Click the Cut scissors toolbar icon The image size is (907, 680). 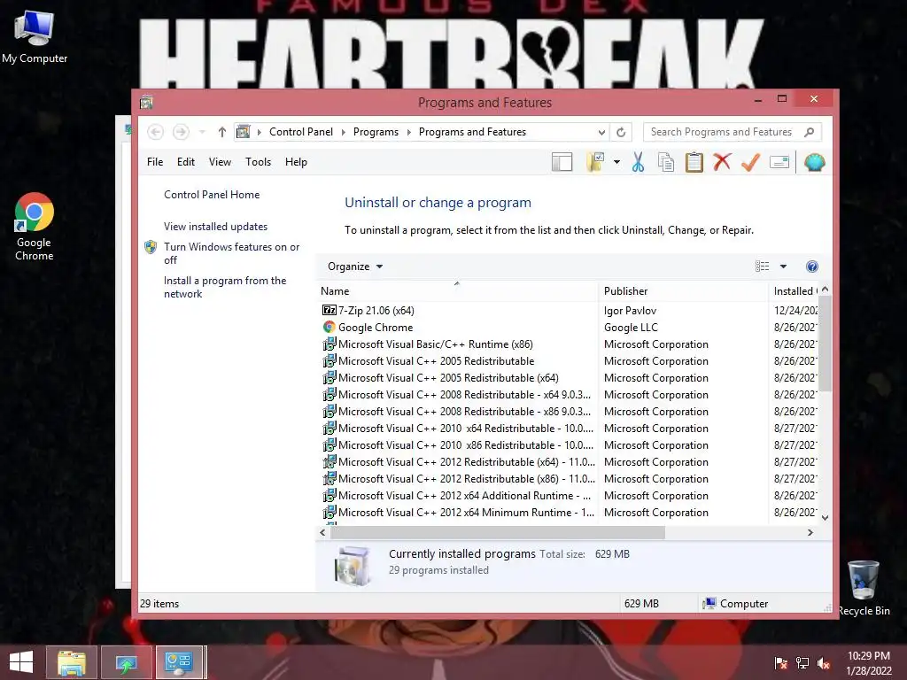tap(638, 163)
